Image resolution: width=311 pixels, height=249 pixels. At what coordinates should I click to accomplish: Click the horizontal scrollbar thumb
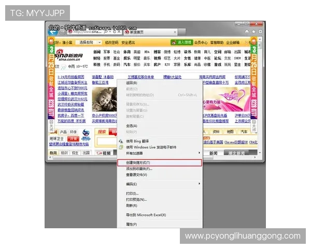[133, 158]
